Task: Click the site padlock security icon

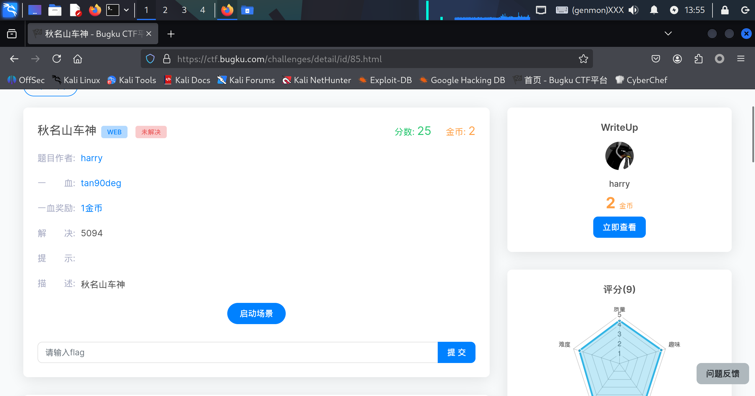Action: [167, 59]
